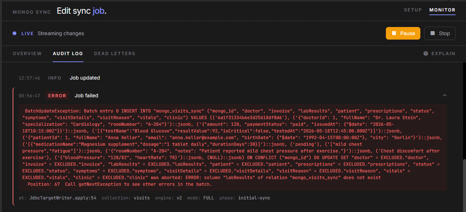Click the LIVE status dot indicator

click(x=14, y=33)
